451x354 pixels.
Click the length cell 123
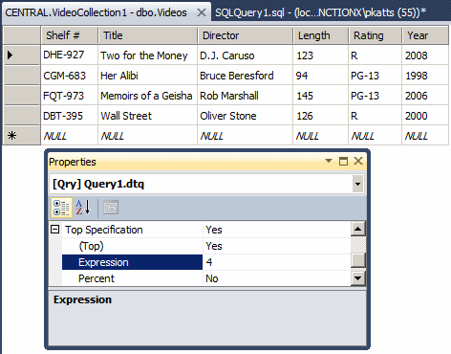321,55
